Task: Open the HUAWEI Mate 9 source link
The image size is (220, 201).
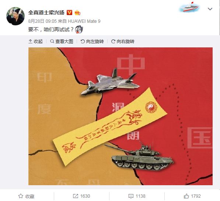Action: point(84,21)
